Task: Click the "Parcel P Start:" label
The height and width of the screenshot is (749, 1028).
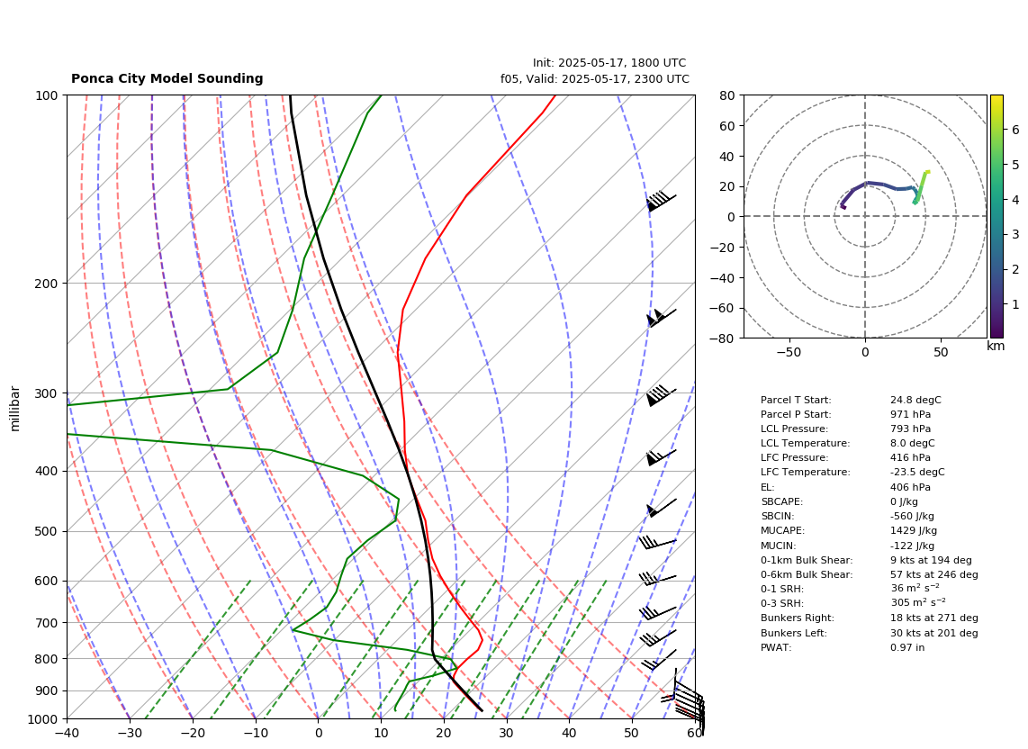Action: tap(795, 414)
